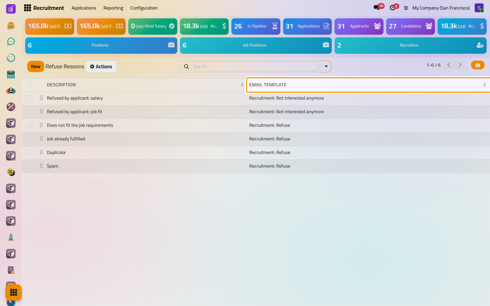Open the money bag sidebar icon
The height and width of the screenshot is (306, 490).
pyautogui.click(x=11, y=25)
